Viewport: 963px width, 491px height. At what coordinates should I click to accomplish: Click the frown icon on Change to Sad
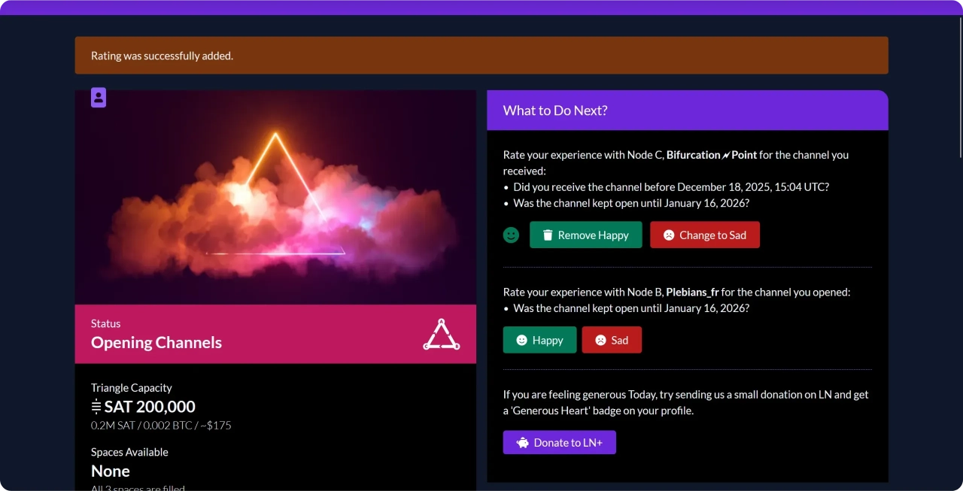click(668, 235)
